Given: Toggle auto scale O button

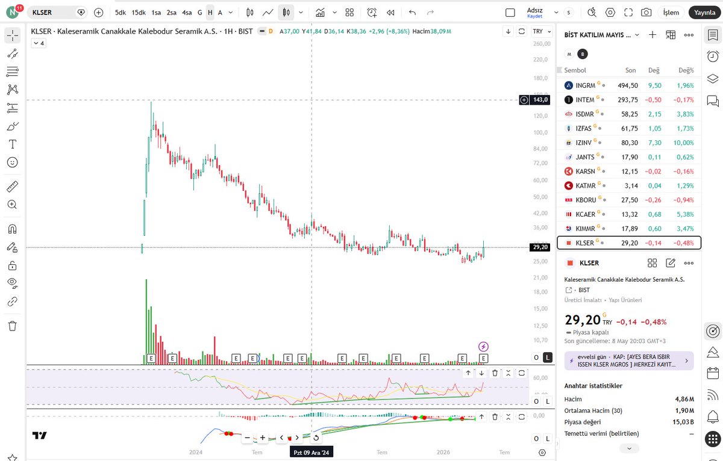Looking at the screenshot, I should pos(536,357).
